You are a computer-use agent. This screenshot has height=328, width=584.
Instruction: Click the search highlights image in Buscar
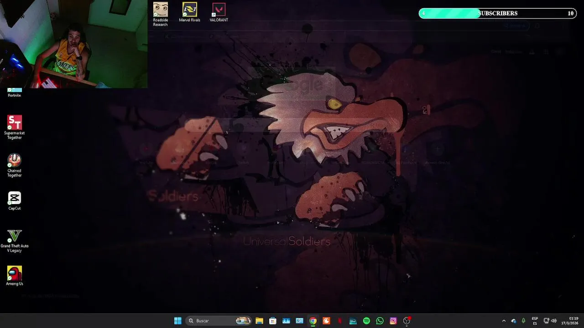point(243,321)
